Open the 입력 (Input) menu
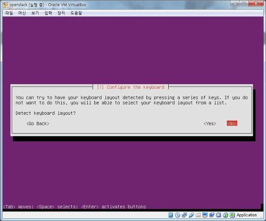Image resolution: width=266 pixels, height=221 pixels. (48, 13)
